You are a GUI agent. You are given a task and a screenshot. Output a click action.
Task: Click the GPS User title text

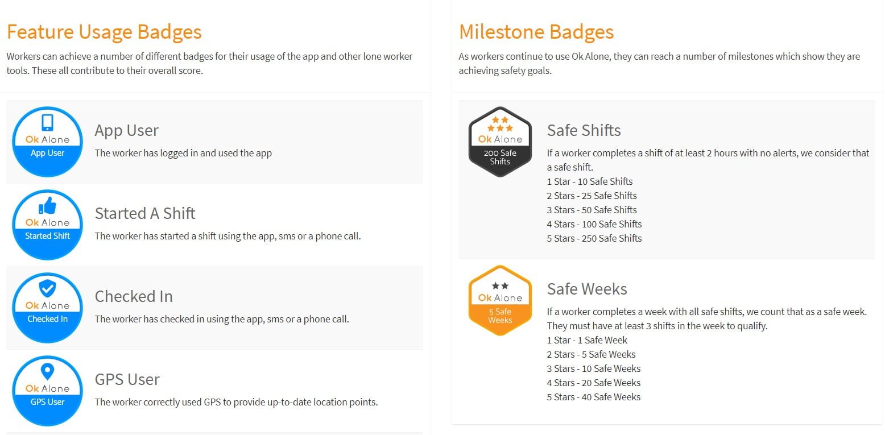[127, 379]
